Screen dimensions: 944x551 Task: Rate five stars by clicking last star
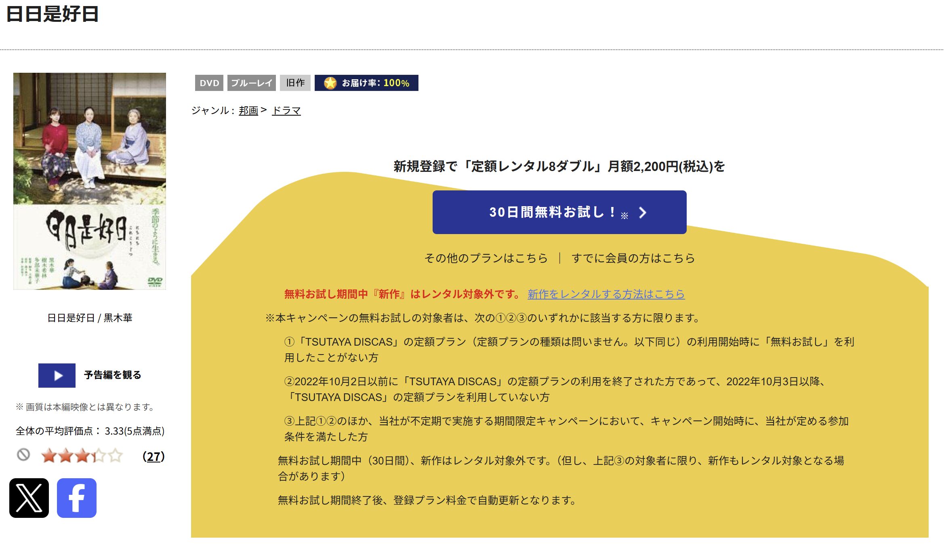tap(116, 456)
